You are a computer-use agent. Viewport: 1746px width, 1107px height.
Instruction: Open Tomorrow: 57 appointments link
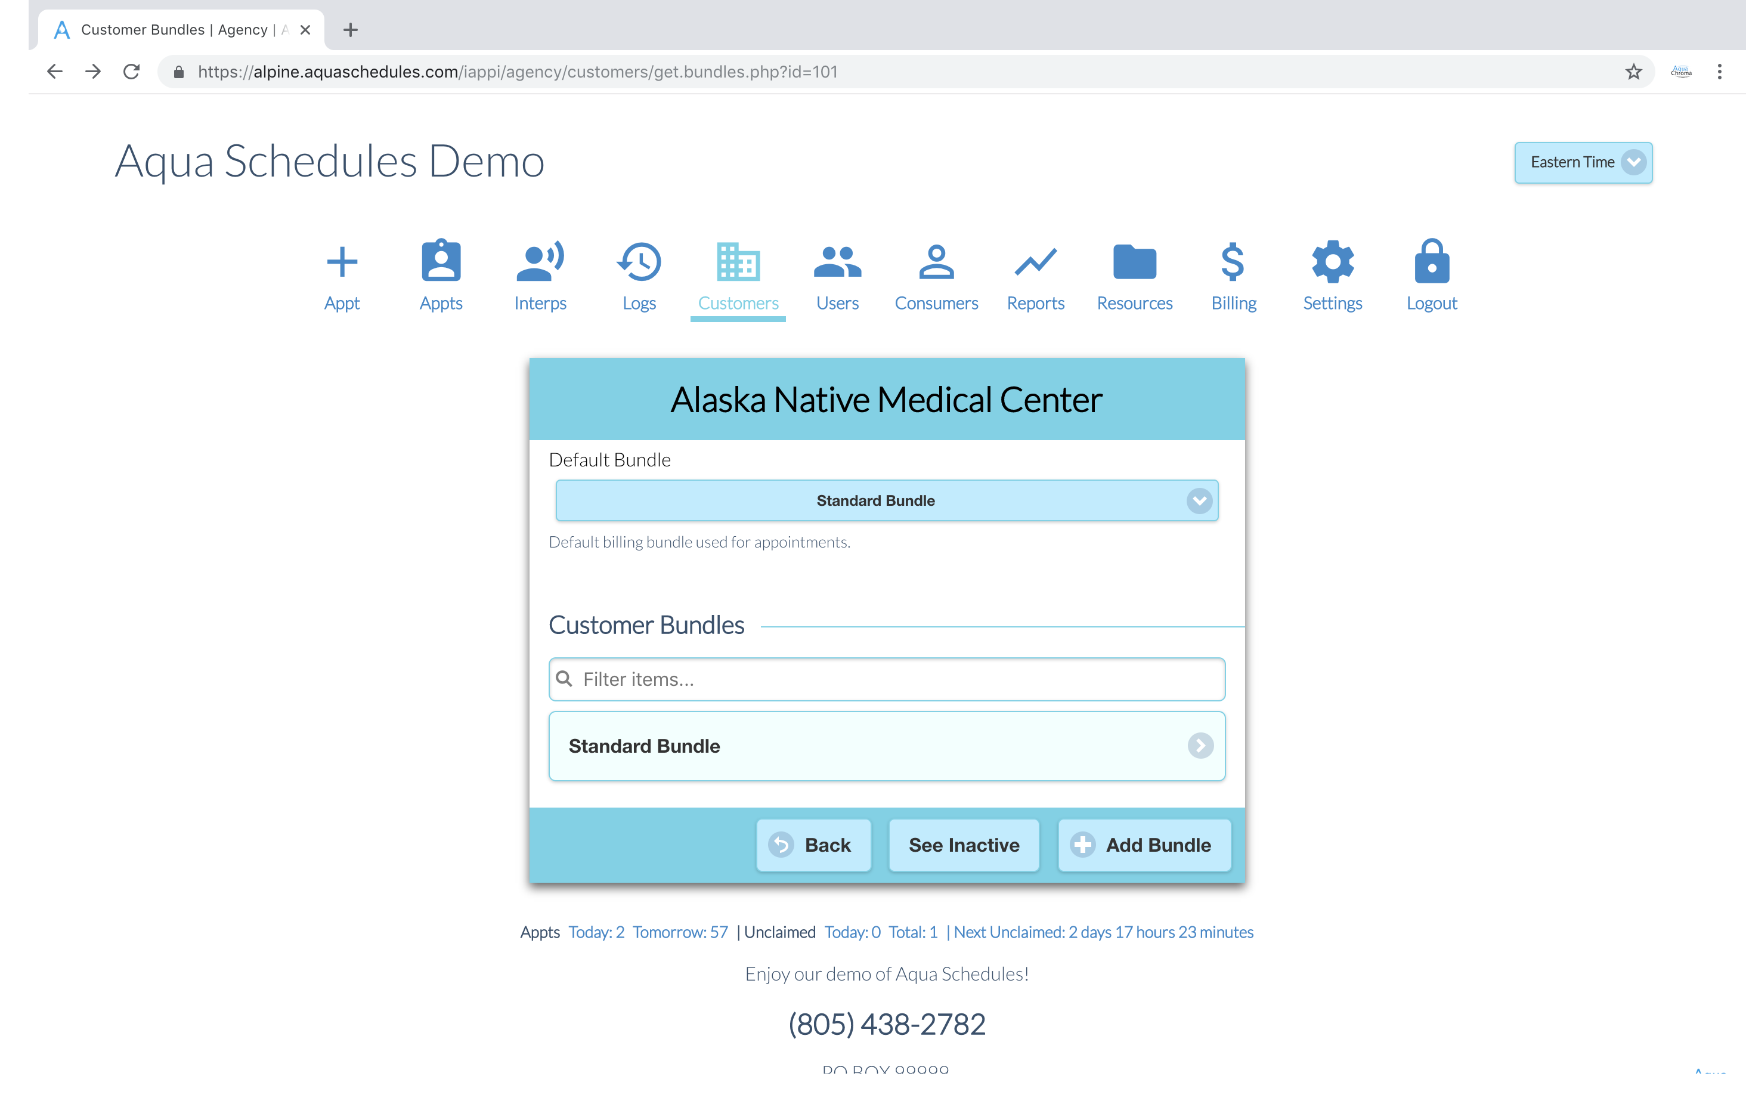680,932
